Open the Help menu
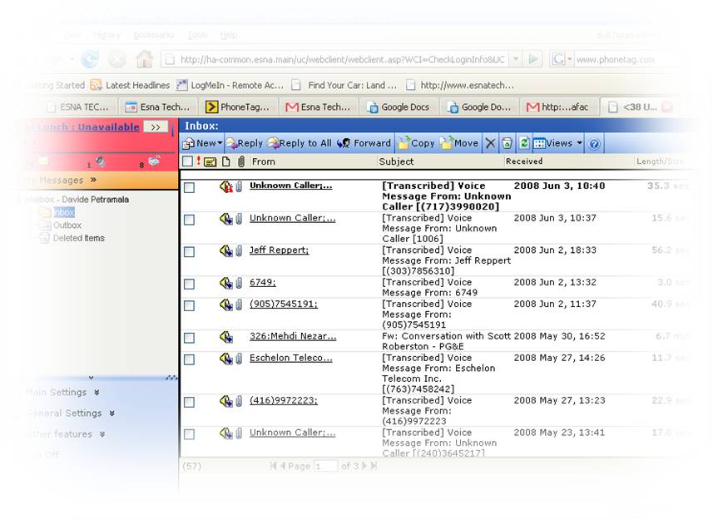This screenshot has width=713, height=520. pos(229,35)
